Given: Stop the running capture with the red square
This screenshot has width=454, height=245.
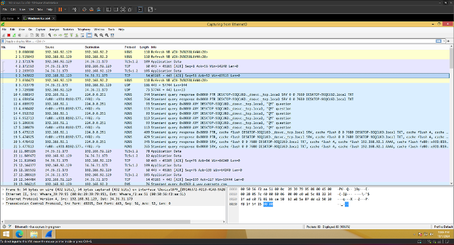Looking at the screenshot, I should 9,35.
